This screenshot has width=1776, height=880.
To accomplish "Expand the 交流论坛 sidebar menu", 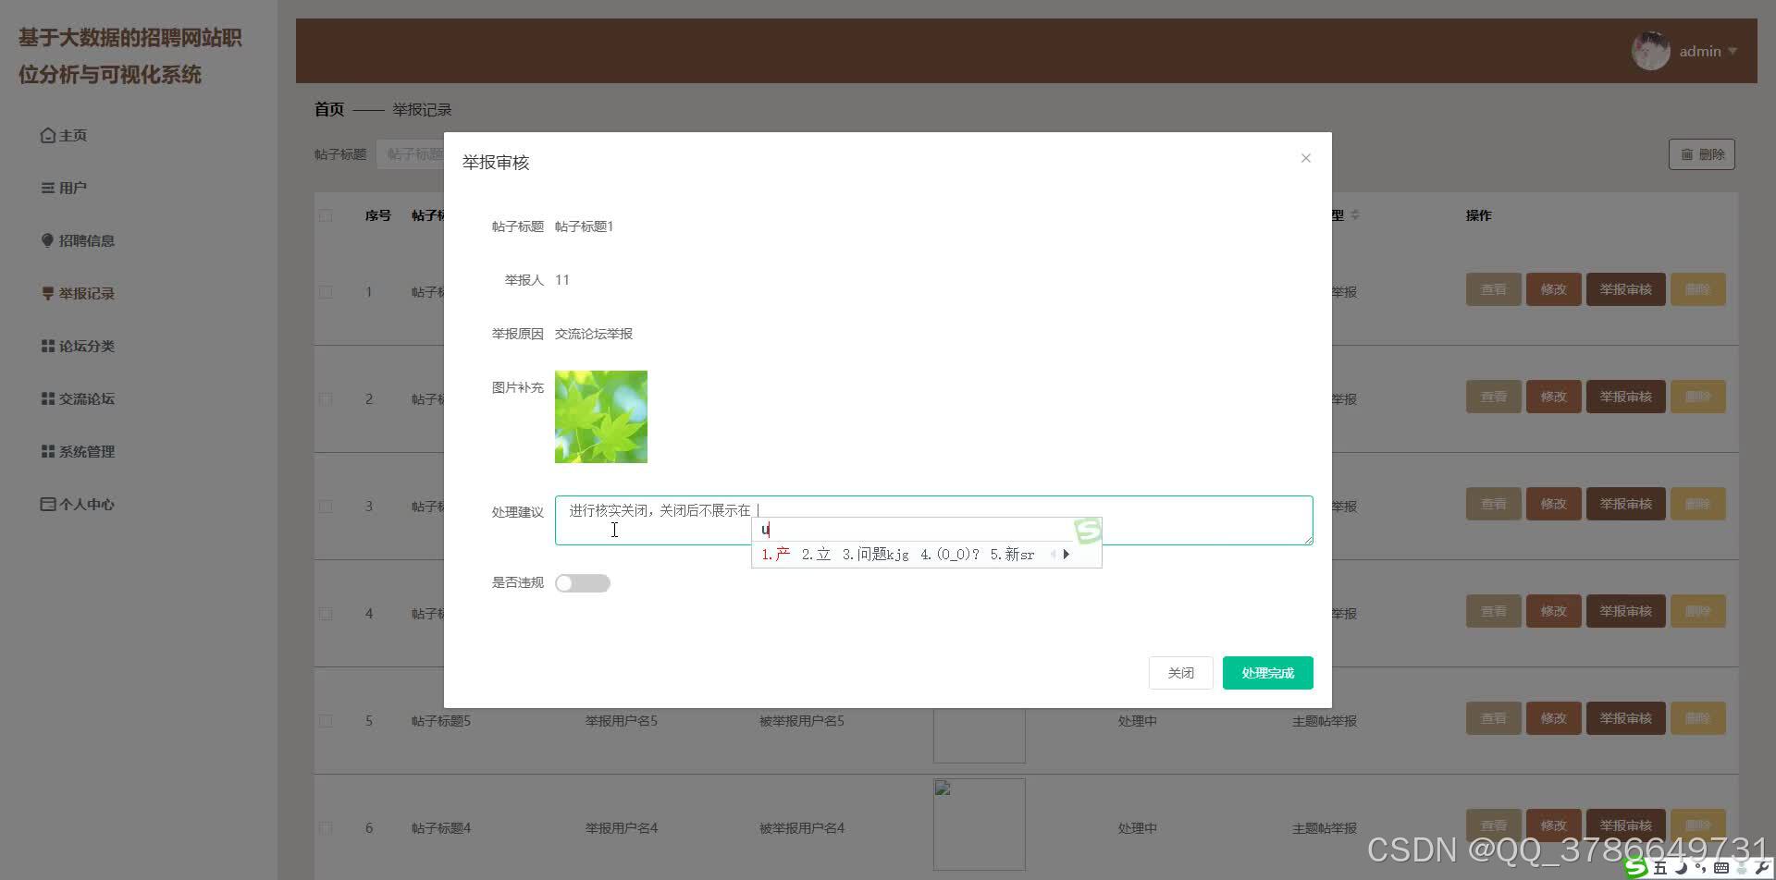I will coord(78,399).
